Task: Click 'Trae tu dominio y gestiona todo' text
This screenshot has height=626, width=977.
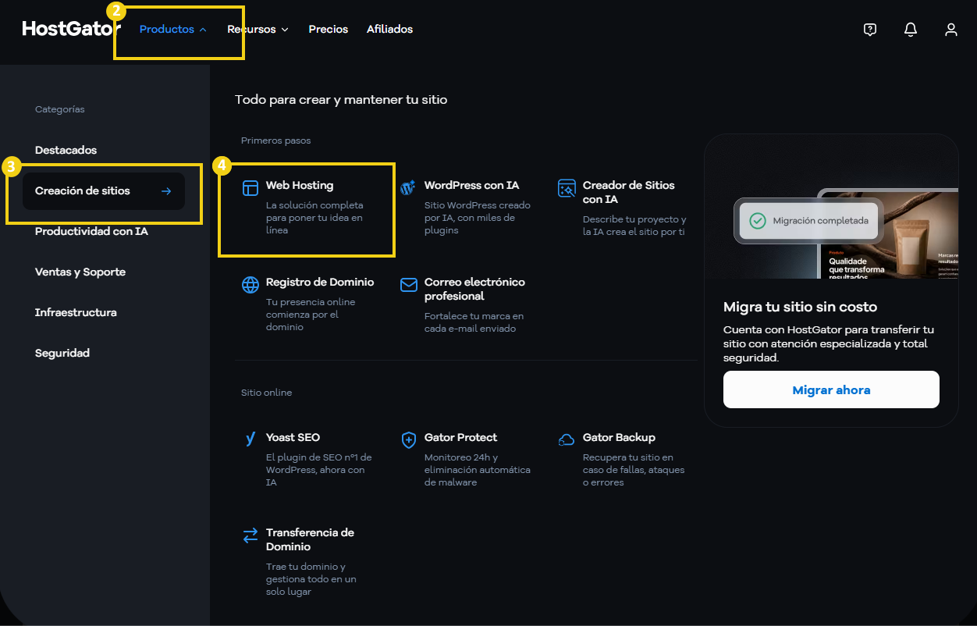Action: point(311,579)
